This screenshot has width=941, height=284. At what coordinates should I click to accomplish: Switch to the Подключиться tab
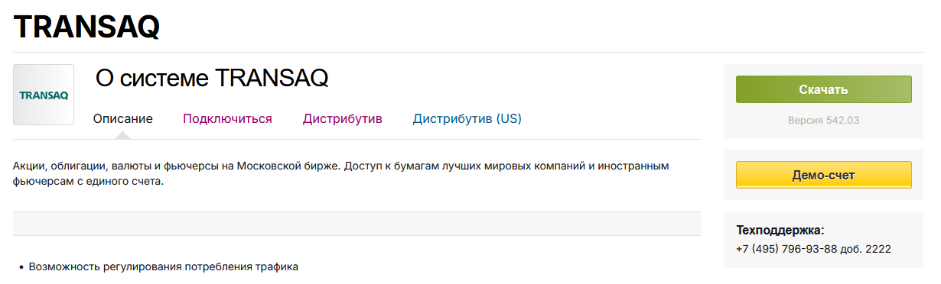[228, 118]
